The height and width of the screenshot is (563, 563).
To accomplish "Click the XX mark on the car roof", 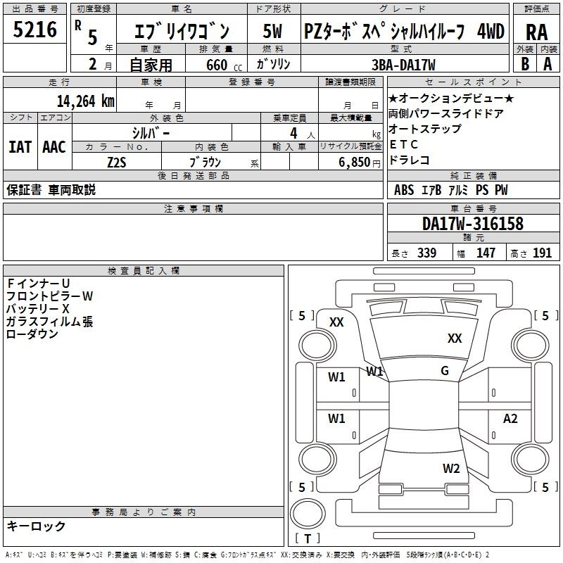I will pyautogui.click(x=455, y=339).
